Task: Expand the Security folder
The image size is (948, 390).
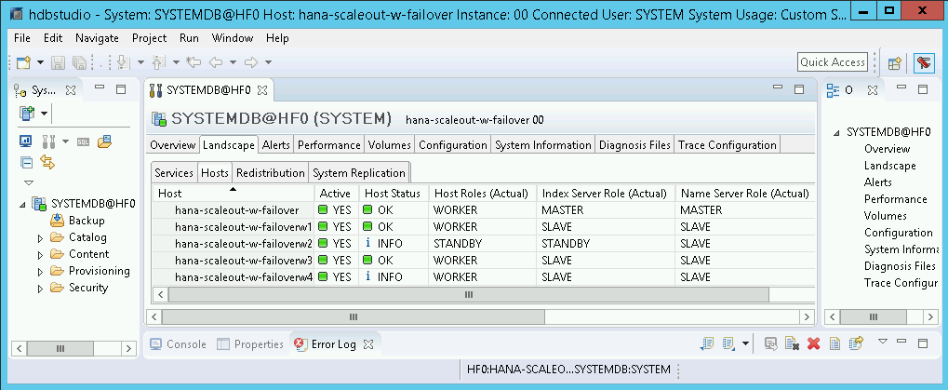Action: click(40, 289)
